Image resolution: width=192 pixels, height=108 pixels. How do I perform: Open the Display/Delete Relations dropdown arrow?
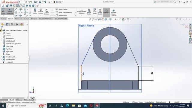[x=81, y=16]
